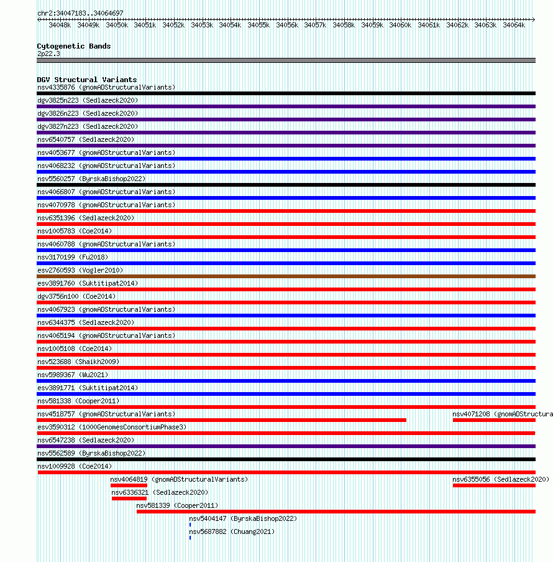The image size is (553, 562).
Task: Select the 34064k ruler mark
Action: click(x=514, y=25)
